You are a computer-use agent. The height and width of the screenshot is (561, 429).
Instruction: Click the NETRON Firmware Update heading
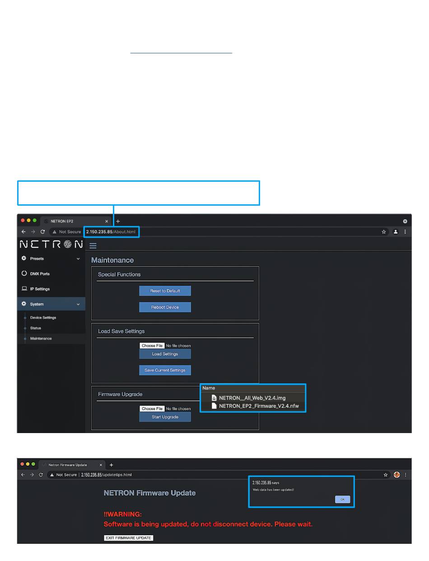tap(150, 493)
